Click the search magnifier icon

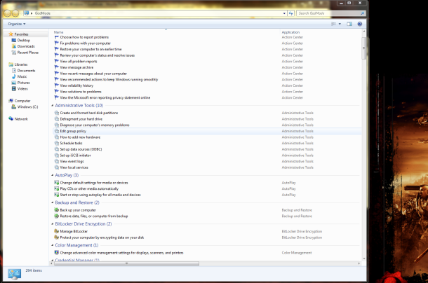(363, 13)
